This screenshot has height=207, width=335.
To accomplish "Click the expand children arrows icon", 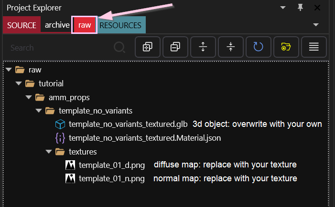I will pos(203,47).
